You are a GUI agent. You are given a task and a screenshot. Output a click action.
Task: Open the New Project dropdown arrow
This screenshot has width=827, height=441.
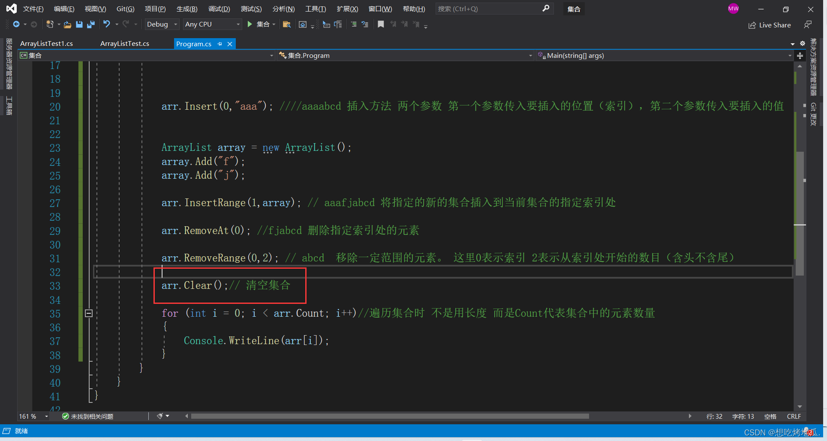tap(59, 24)
